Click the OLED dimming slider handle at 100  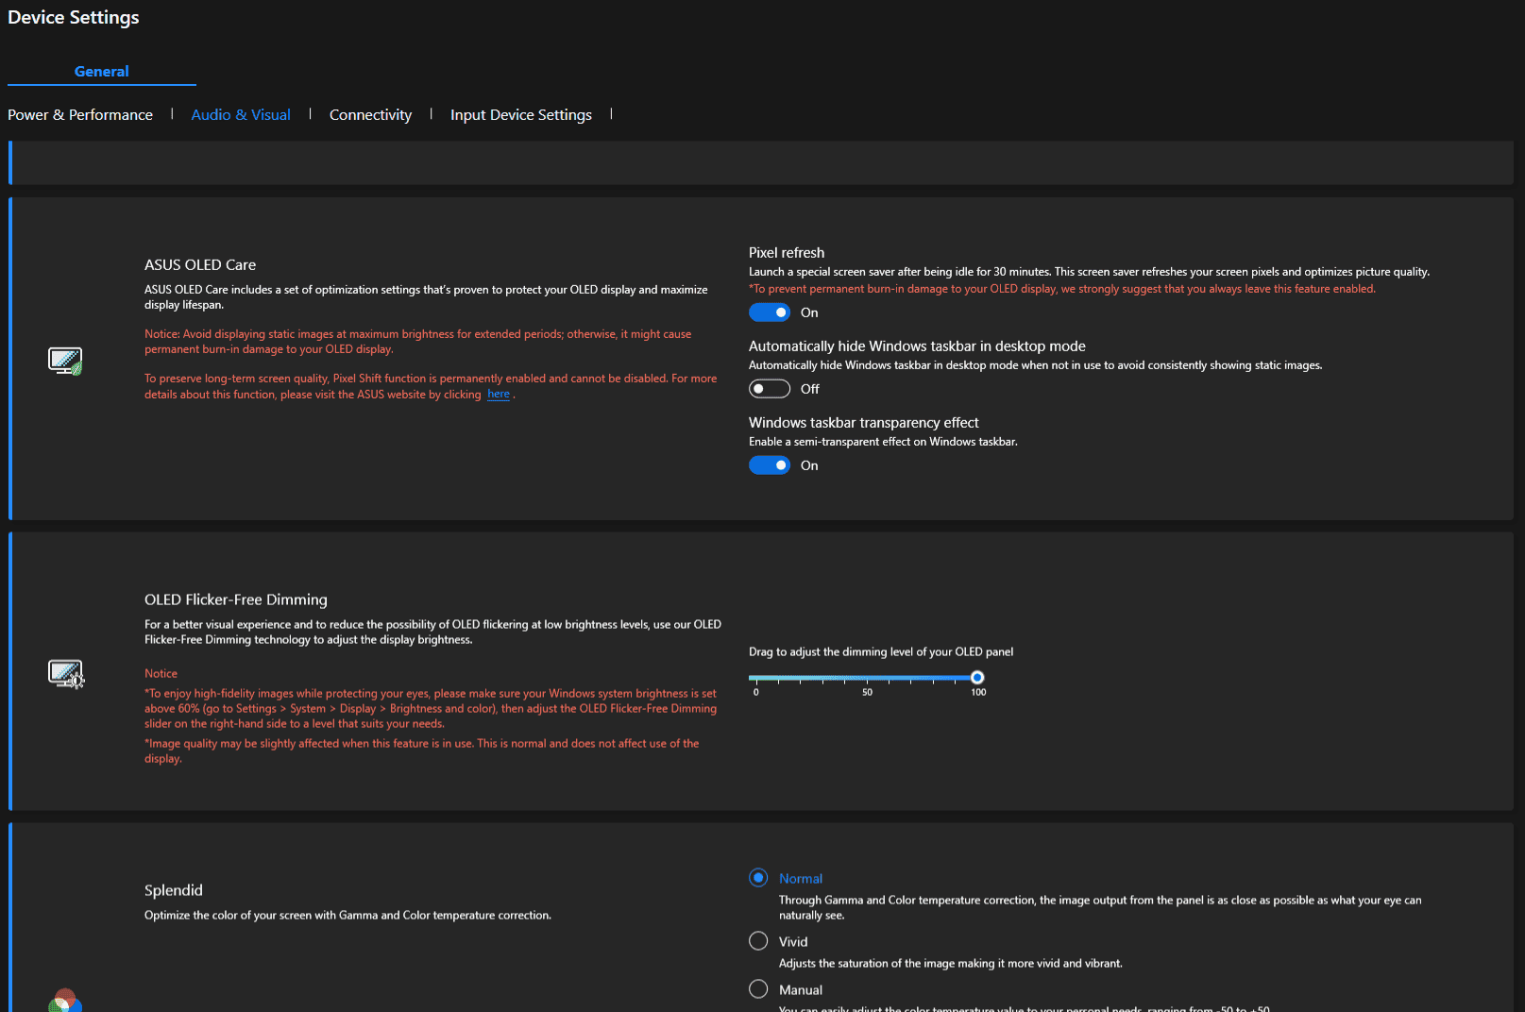coord(977,677)
